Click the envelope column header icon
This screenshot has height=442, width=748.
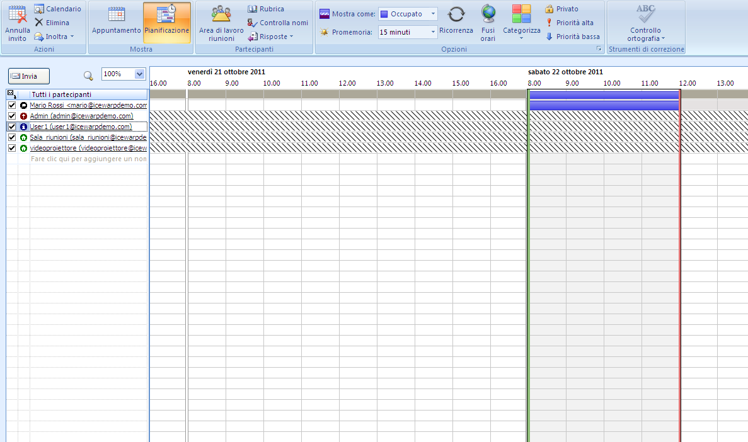pyautogui.click(x=12, y=94)
